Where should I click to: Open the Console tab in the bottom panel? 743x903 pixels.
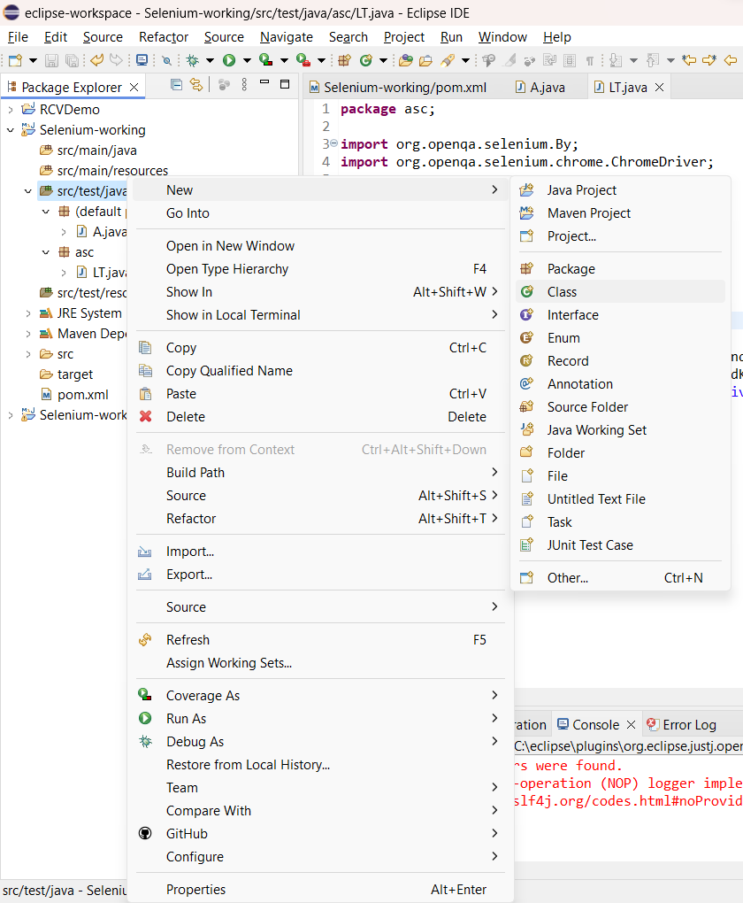(x=595, y=724)
